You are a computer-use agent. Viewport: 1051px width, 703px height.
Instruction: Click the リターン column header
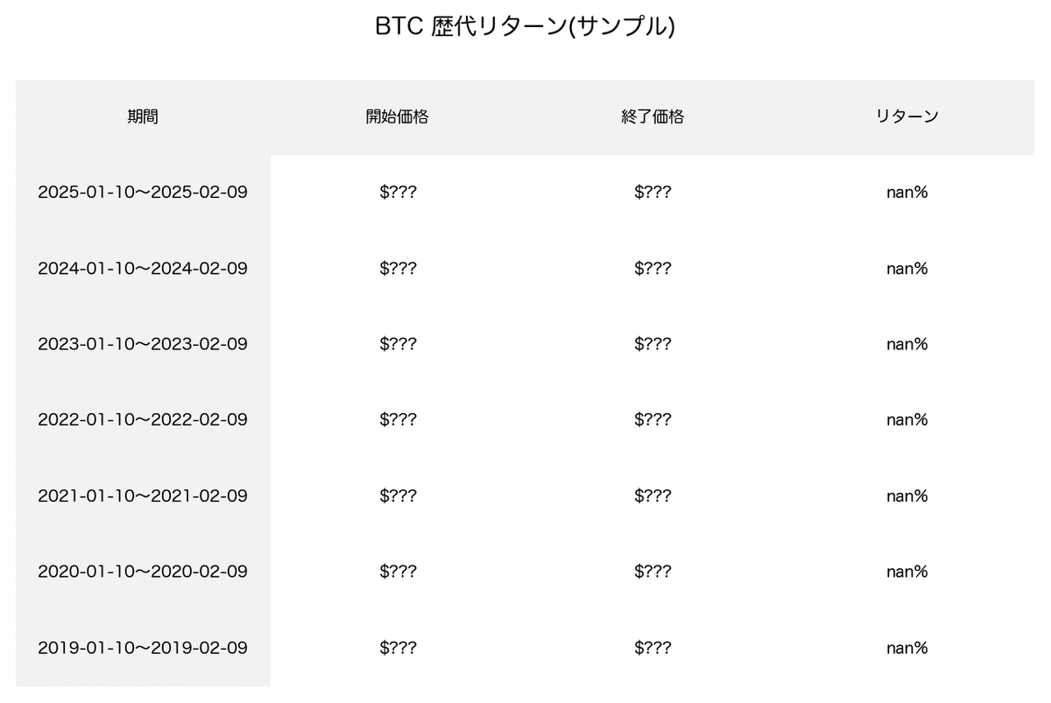click(x=906, y=116)
